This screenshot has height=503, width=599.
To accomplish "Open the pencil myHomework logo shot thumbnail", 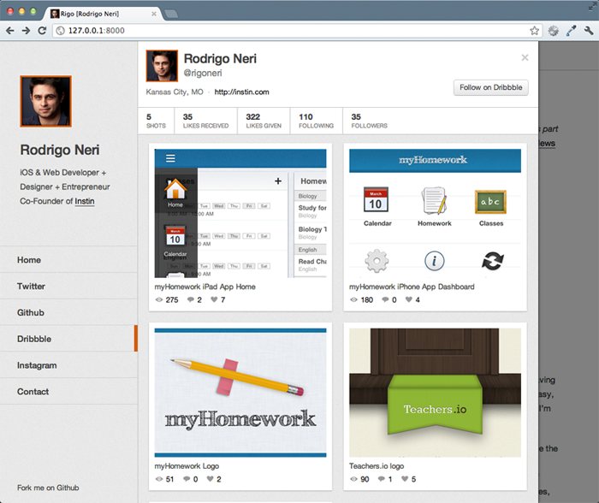I will point(240,393).
